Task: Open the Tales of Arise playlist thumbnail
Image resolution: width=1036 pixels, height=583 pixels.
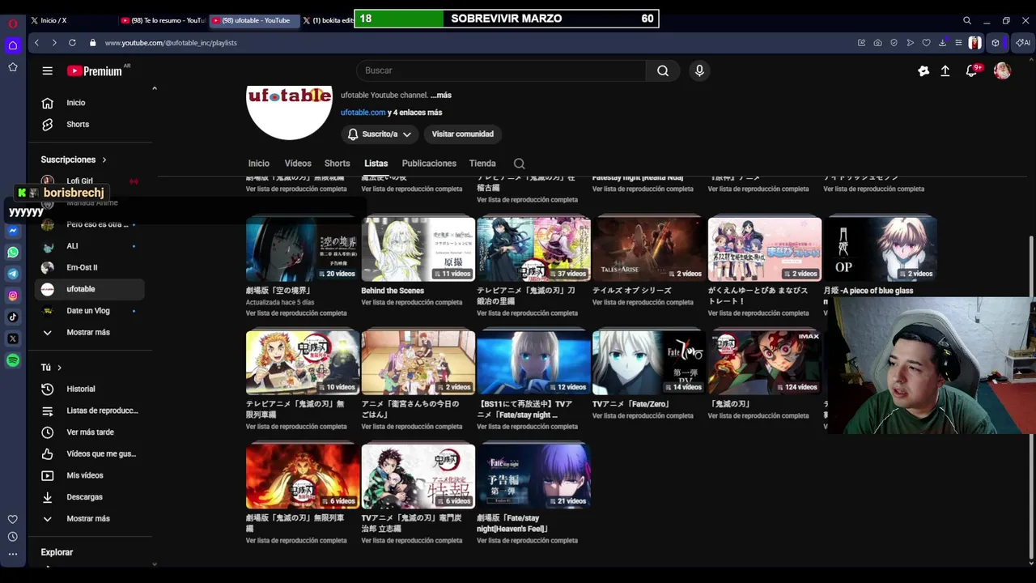Action: pos(649,249)
